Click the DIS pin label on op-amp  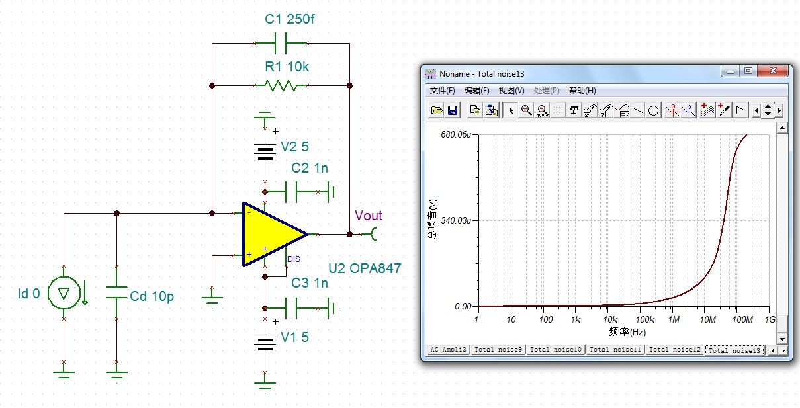(294, 260)
